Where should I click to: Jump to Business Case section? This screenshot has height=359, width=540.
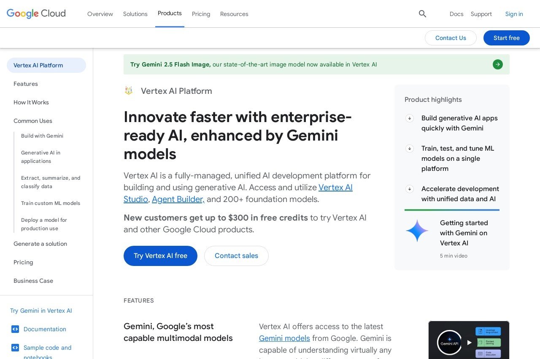point(33,281)
